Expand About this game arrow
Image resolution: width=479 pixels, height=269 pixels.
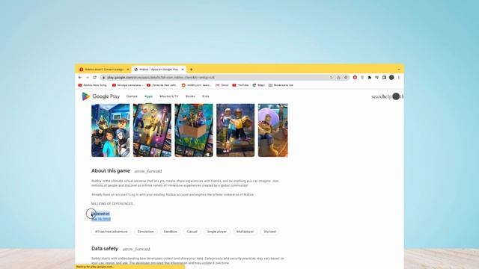click(x=148, y=171)
